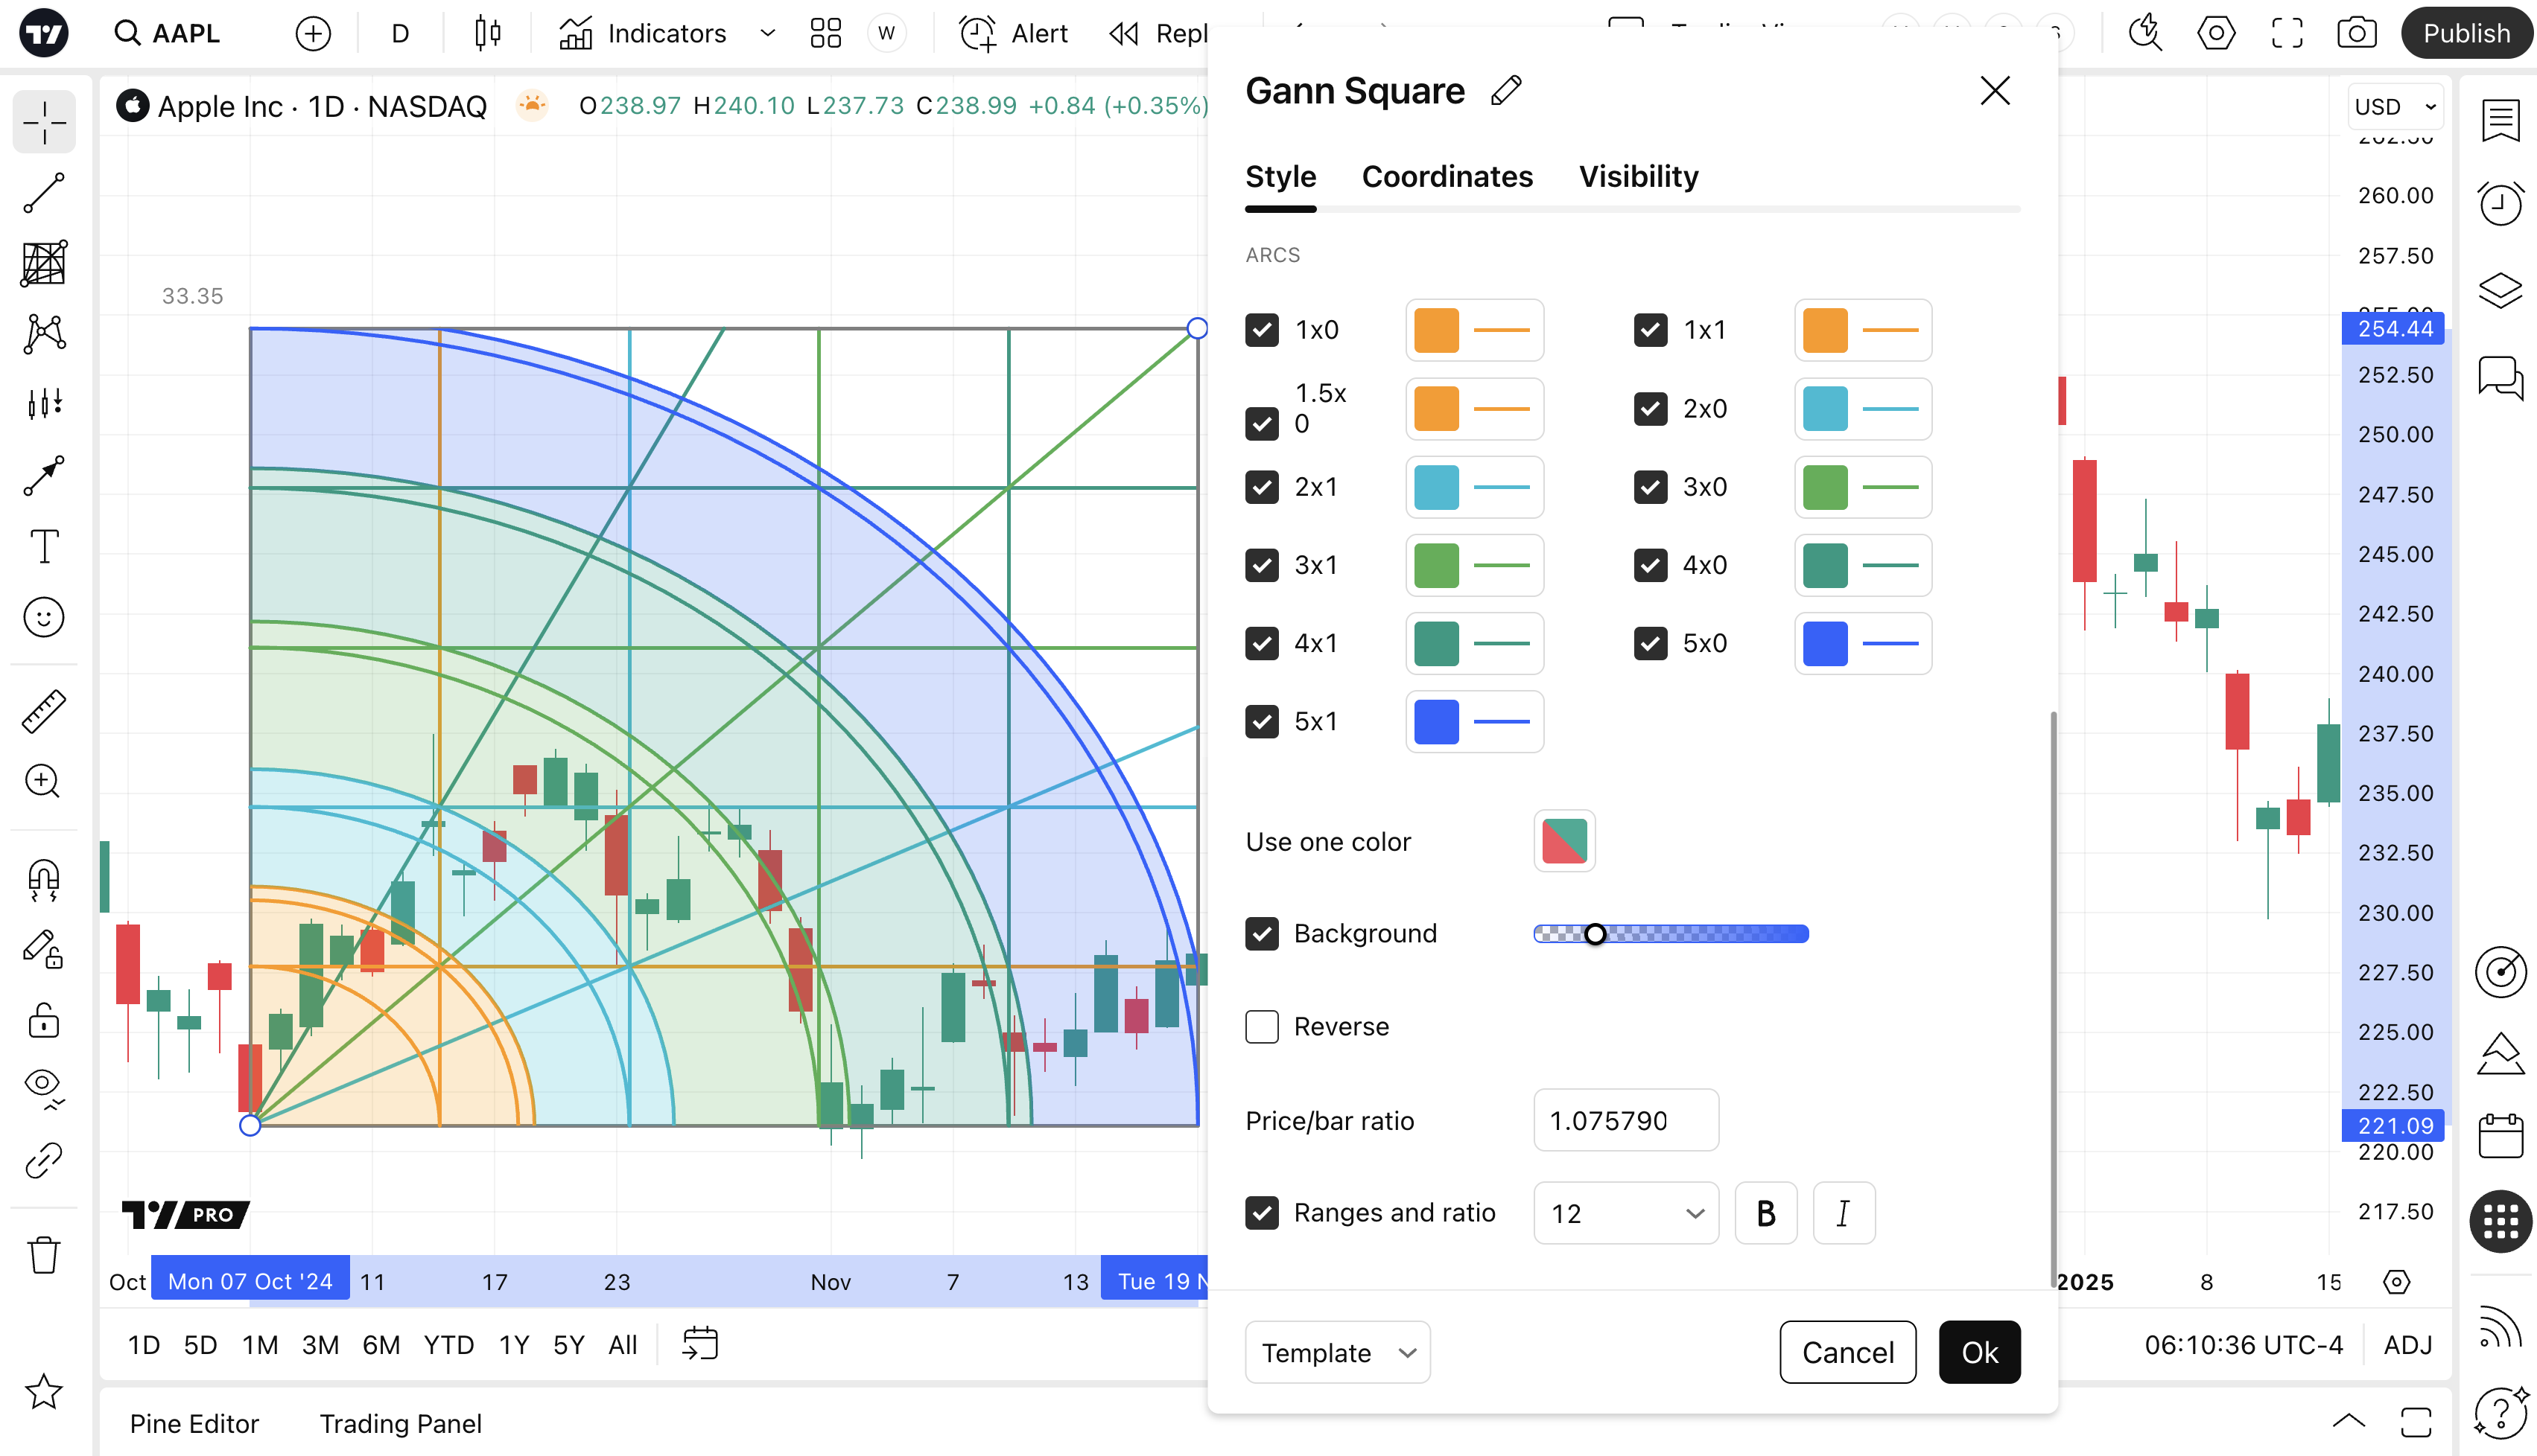Open the 5x0 arc blue color swatch

(x=1825, y=643)
